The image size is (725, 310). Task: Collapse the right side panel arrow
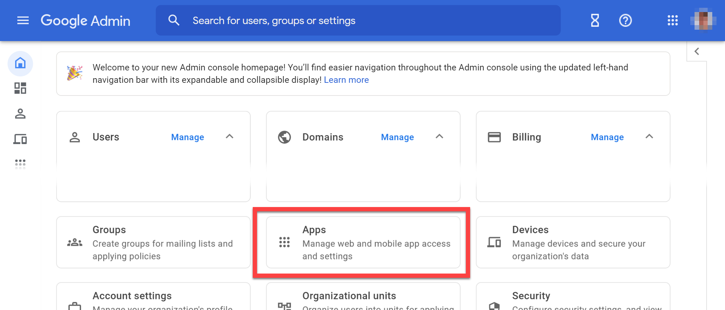(697, 51)
